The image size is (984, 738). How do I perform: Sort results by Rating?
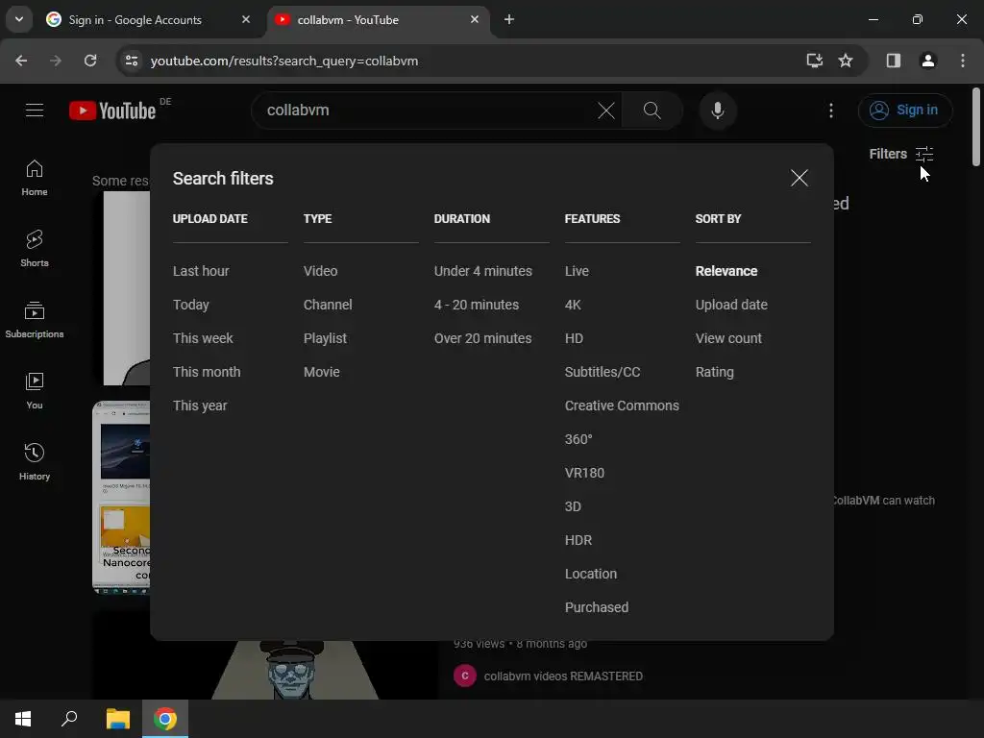pos(714,372)
